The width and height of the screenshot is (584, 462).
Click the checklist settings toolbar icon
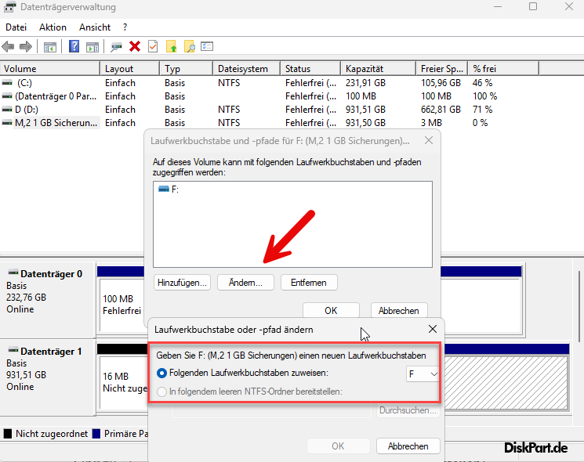pyautogui.click(x=207, y=46)
